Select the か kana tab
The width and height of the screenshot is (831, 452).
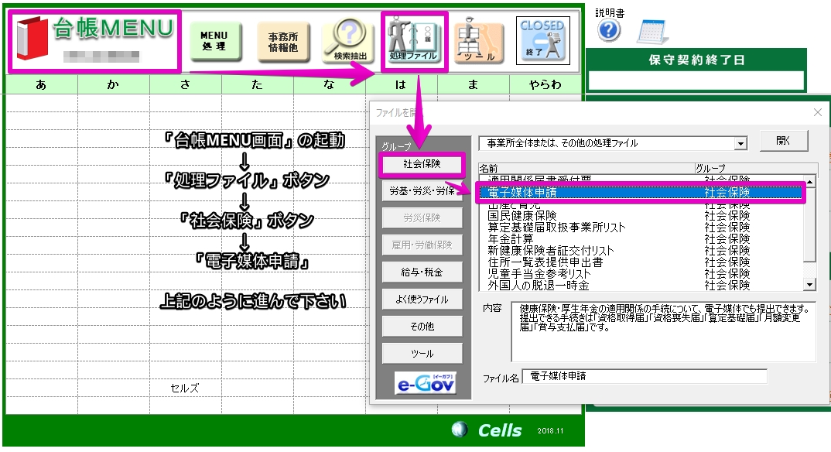click(114, 84)
